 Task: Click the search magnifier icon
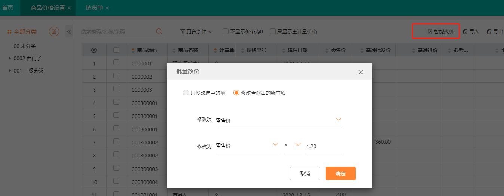point(159,31)
